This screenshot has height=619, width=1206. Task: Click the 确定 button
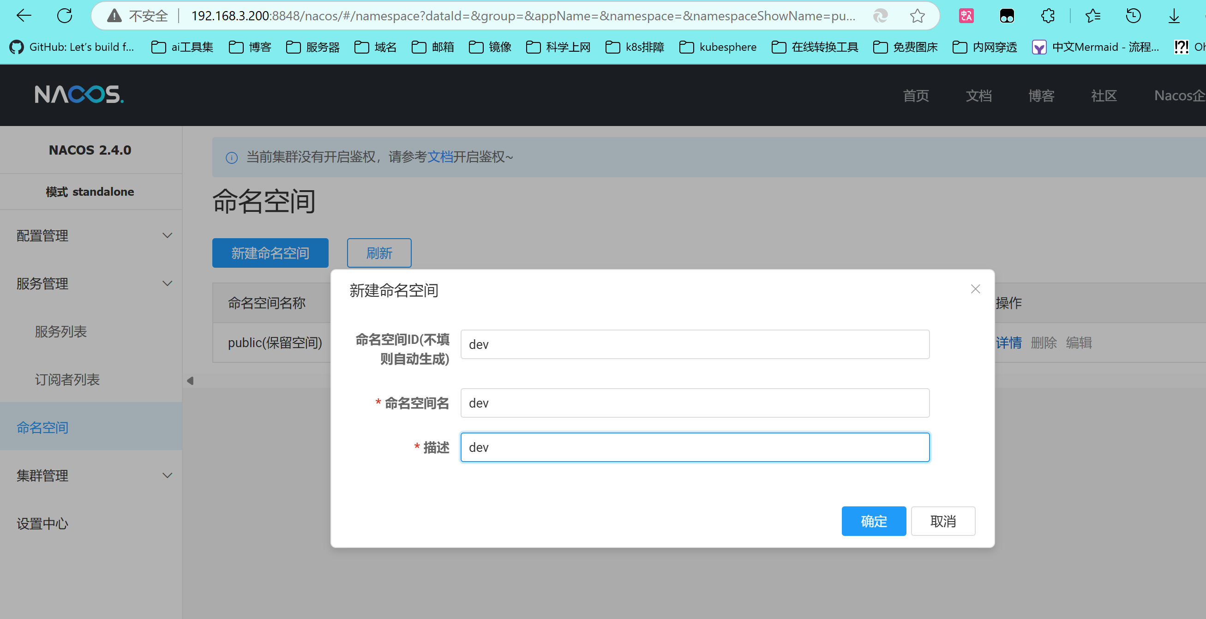click(873, 521)
